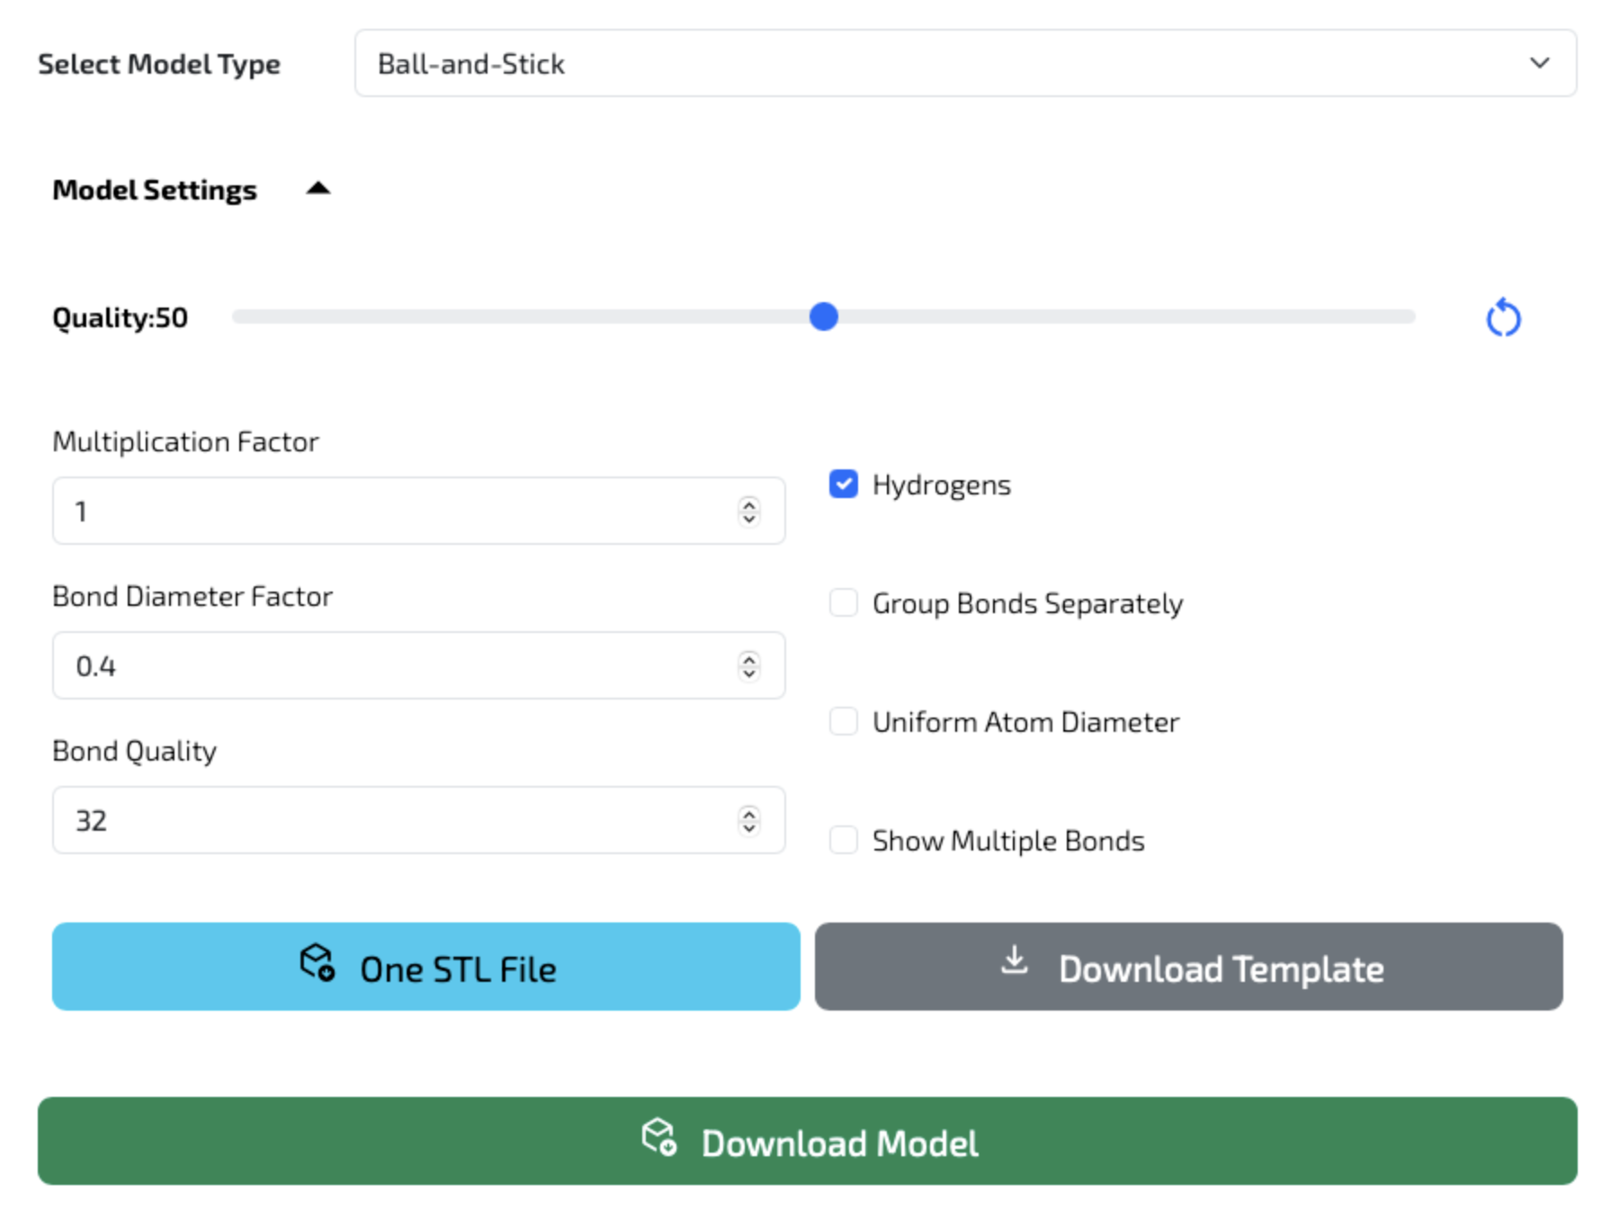Click the Bond Diameter Factor stepper arrows
1611x1212 pixels.
point(748,665)
